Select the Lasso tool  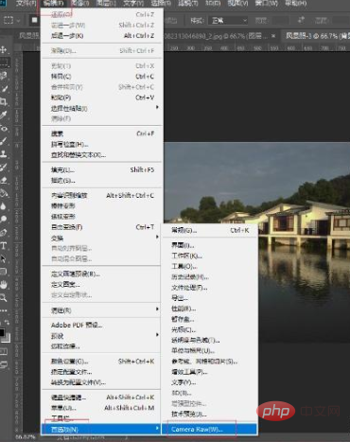pos(4,76)
